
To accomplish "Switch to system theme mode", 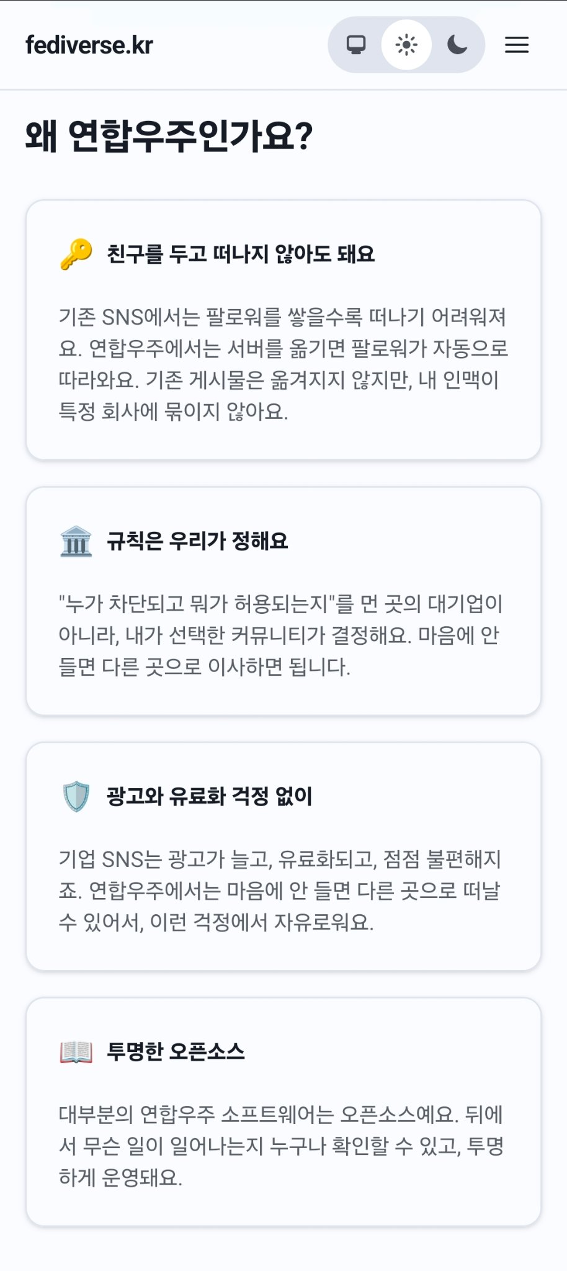I will click(356, 45).
